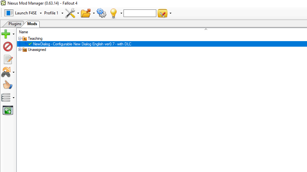Click the binoculars check updates icon

(6, 72)
